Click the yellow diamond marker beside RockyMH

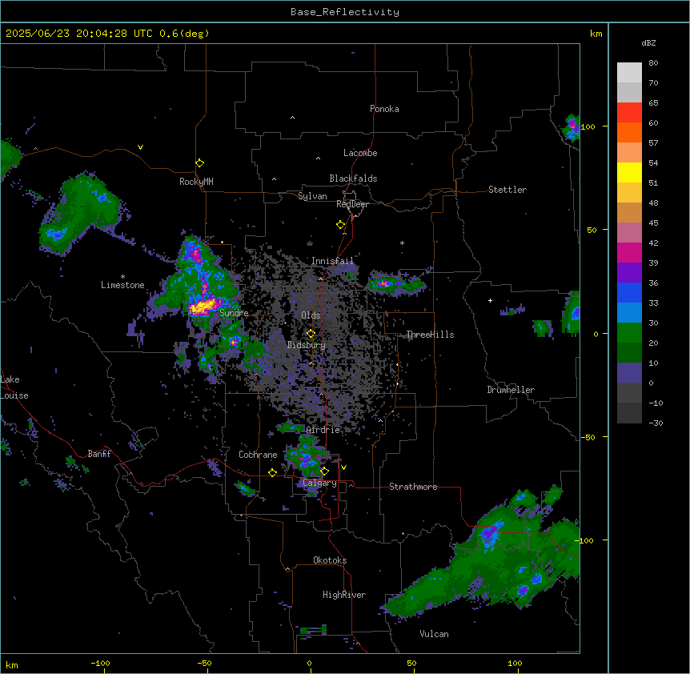(x=199, y=163)
